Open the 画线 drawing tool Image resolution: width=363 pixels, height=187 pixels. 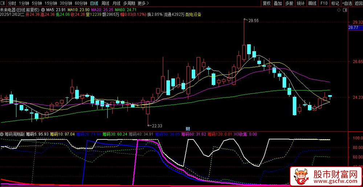click(x=312, y=3)
